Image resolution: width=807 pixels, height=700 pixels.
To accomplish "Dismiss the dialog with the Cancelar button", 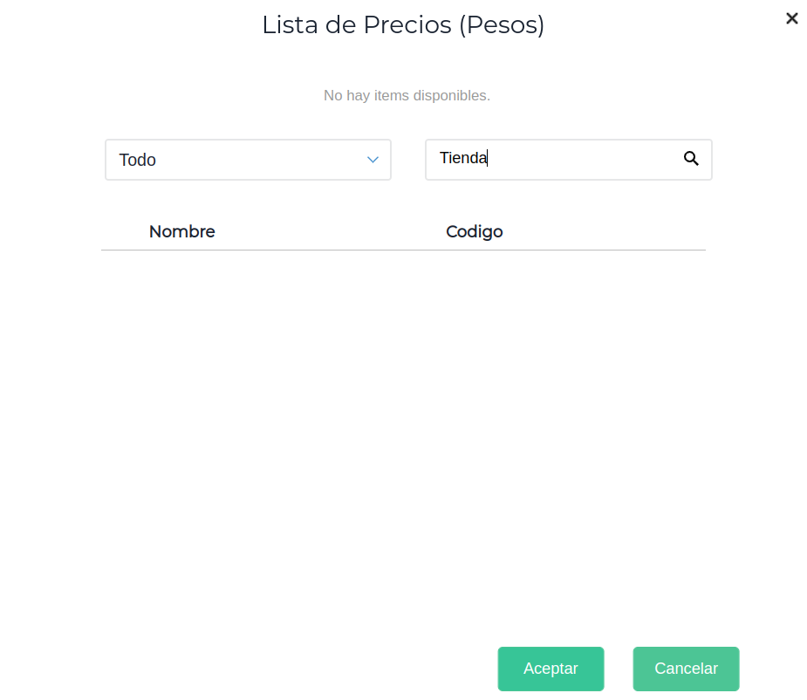I will click(686, 669).
